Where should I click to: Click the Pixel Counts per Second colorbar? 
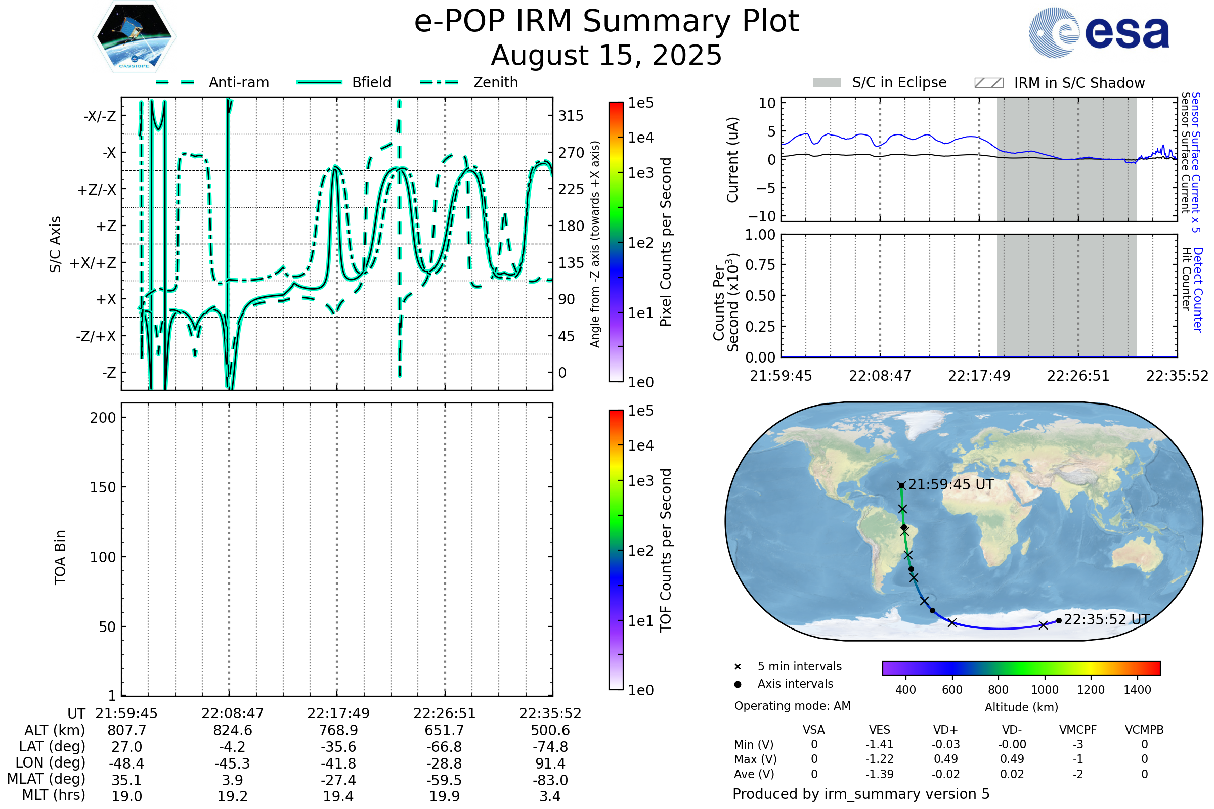click(x=616, y=242)
